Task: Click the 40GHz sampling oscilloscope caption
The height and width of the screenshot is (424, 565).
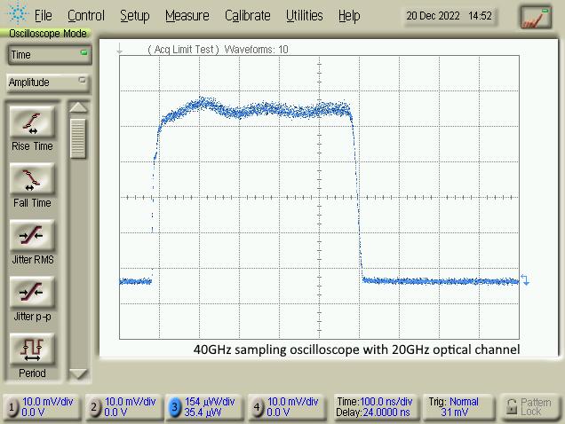Action: click(357, 349)
